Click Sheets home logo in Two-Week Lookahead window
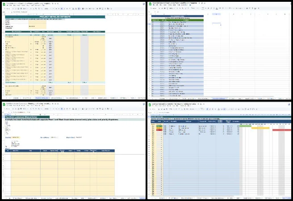The height and width of the screenshot is (201, 293). click(x=3, y=104)
